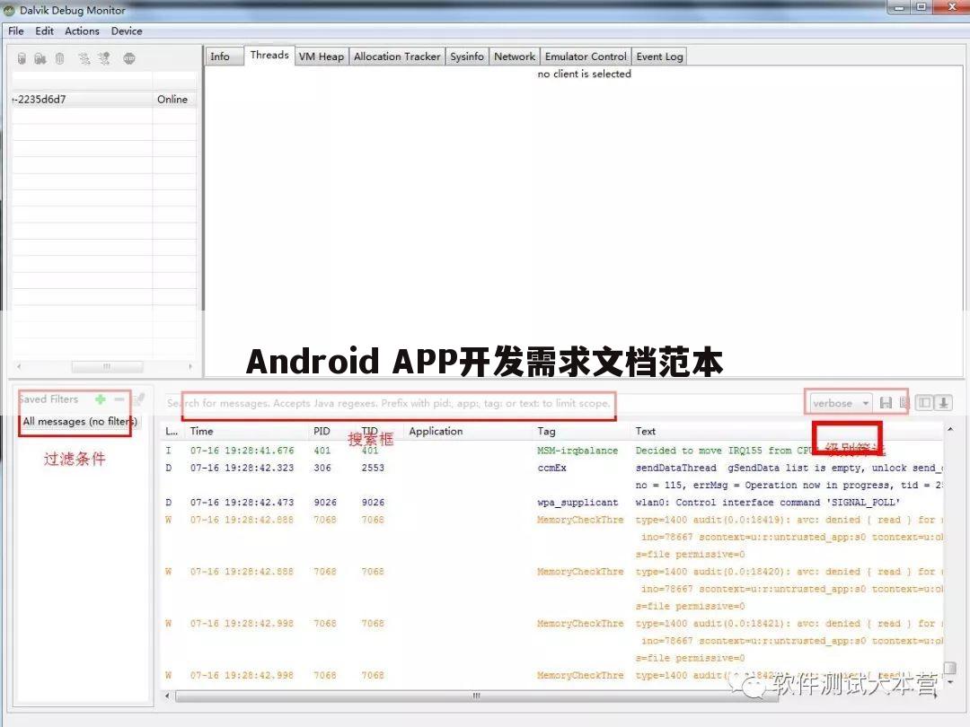Click the logcat horizontal scrollbar thumb
This screenshot has width=970, height=727.
click(x=476, y=696)
